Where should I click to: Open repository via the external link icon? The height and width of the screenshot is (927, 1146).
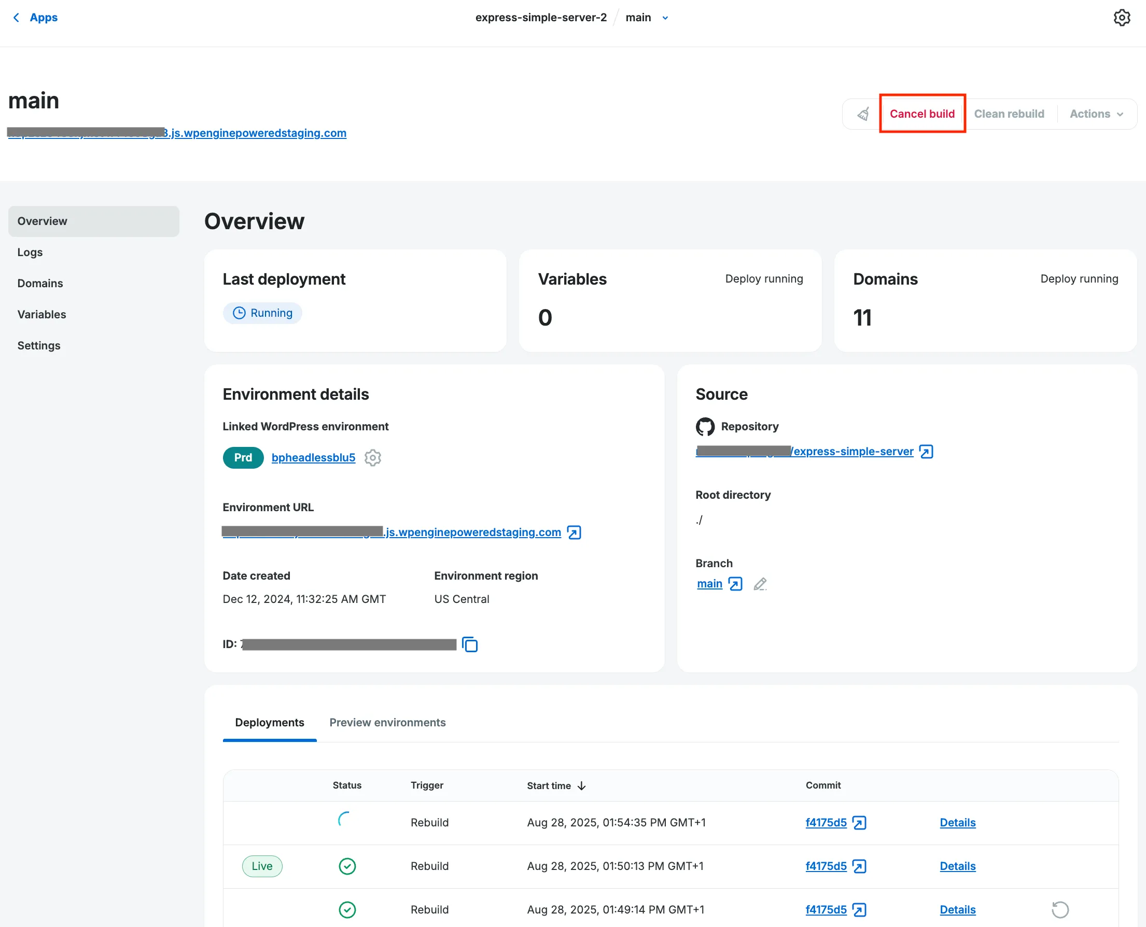[x=927, y=452]
